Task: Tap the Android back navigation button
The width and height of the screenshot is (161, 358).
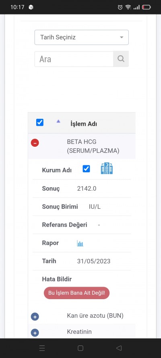Action: (119, 348)
